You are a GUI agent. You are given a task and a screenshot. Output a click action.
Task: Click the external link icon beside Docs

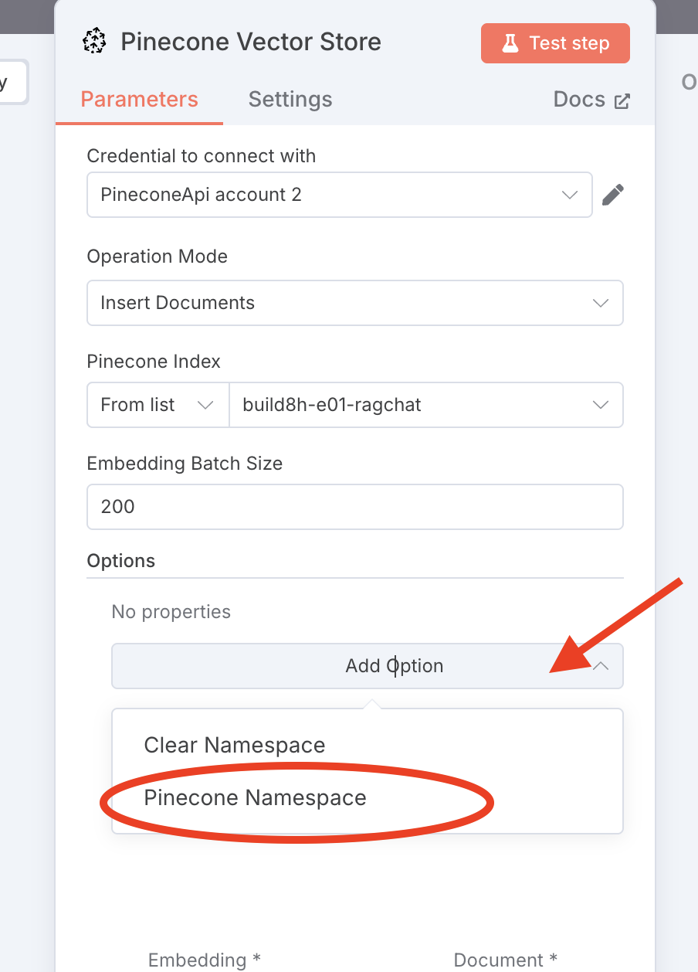tap(622, 101)
